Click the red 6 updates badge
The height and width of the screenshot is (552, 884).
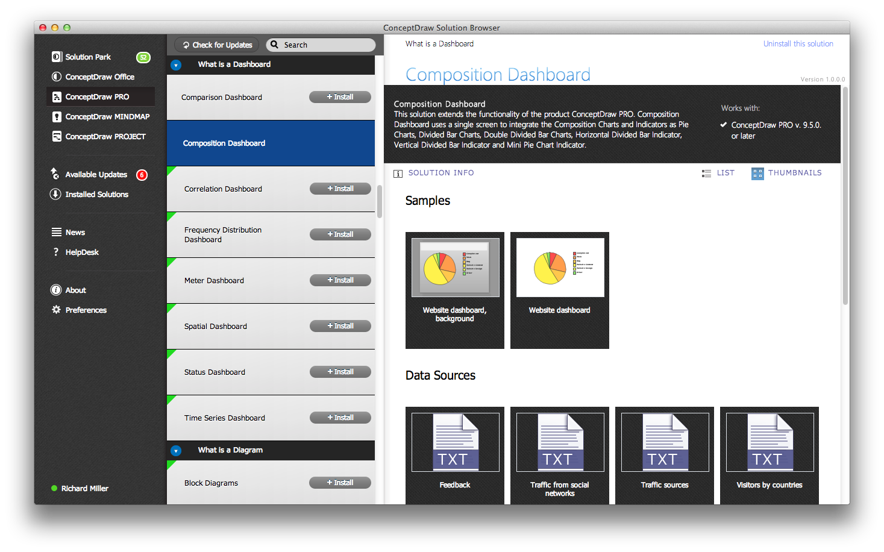142,175
